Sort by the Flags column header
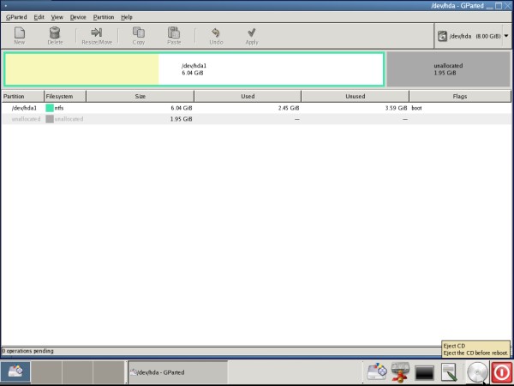 point(460,96)
